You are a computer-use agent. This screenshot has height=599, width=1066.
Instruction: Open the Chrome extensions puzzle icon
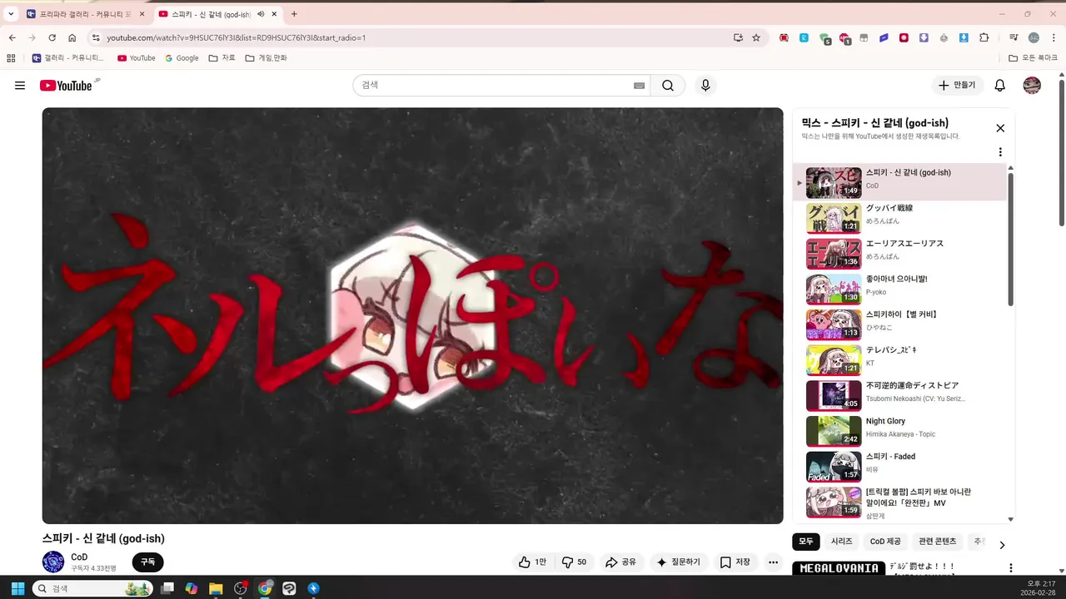[x=984, y=37]
